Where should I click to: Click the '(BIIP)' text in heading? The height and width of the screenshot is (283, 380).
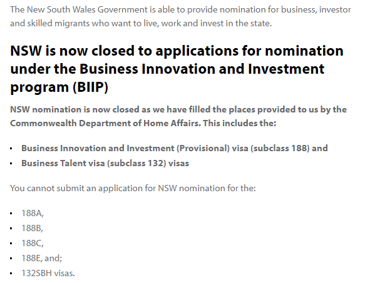tap(90, 87)
